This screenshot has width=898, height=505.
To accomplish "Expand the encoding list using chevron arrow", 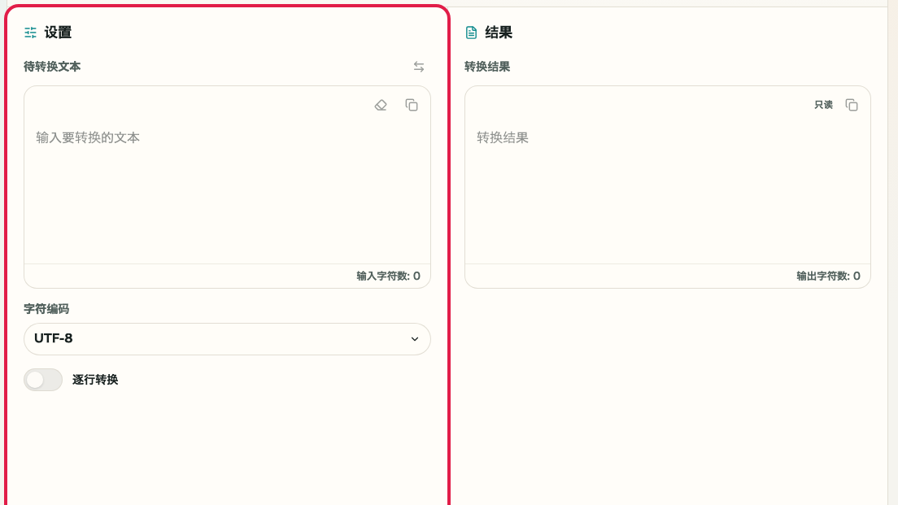I will point(415,339).
